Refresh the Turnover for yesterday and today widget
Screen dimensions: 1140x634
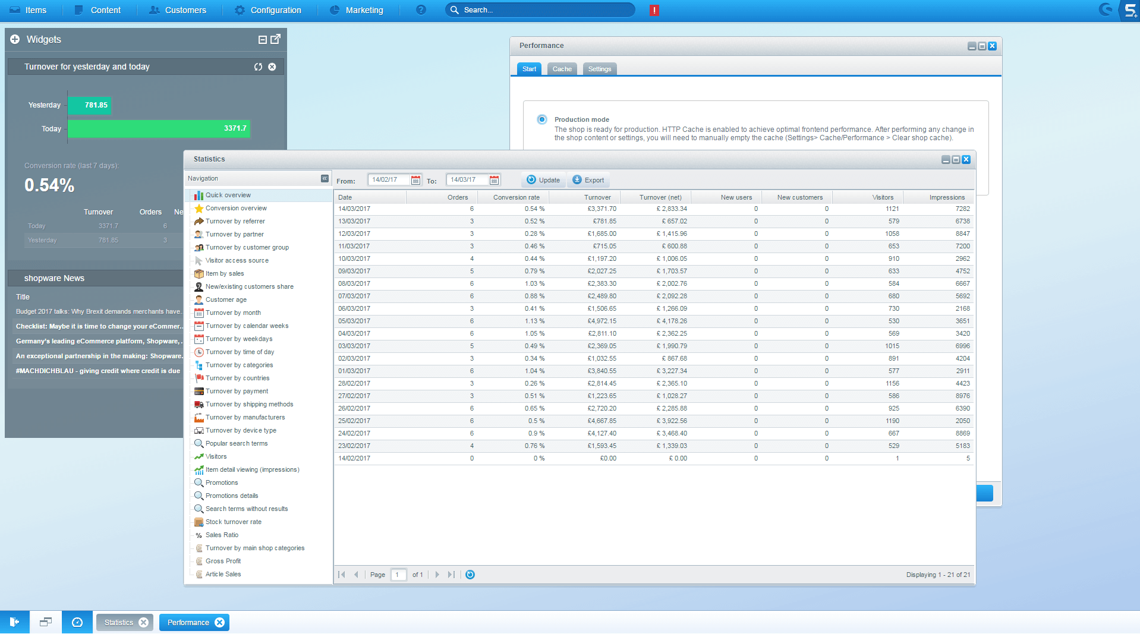[x=258, y=67]
